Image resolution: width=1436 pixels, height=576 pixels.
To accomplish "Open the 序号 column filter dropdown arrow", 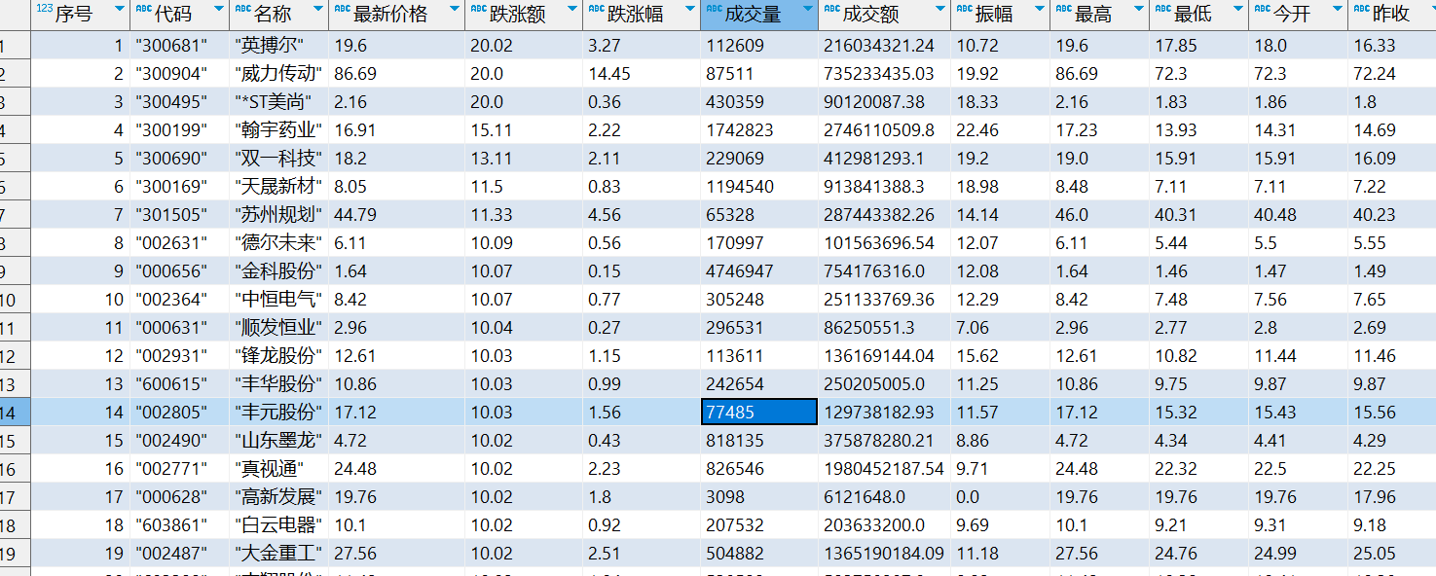I will coord(120,9).
